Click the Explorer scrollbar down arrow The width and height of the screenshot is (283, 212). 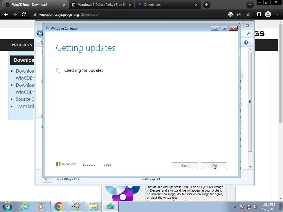[x=250, y=167]
